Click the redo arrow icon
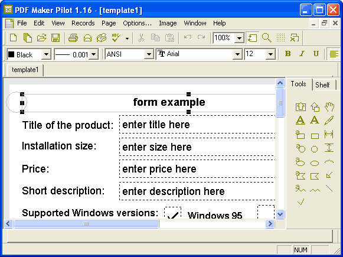Image resolution: width=343 pixels, height=257 pixels. coord(201,37)
